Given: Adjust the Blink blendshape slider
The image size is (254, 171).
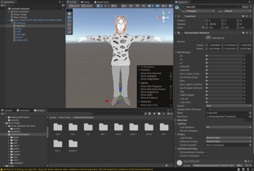Looking at the screenshot, I should tap(224, 81).
